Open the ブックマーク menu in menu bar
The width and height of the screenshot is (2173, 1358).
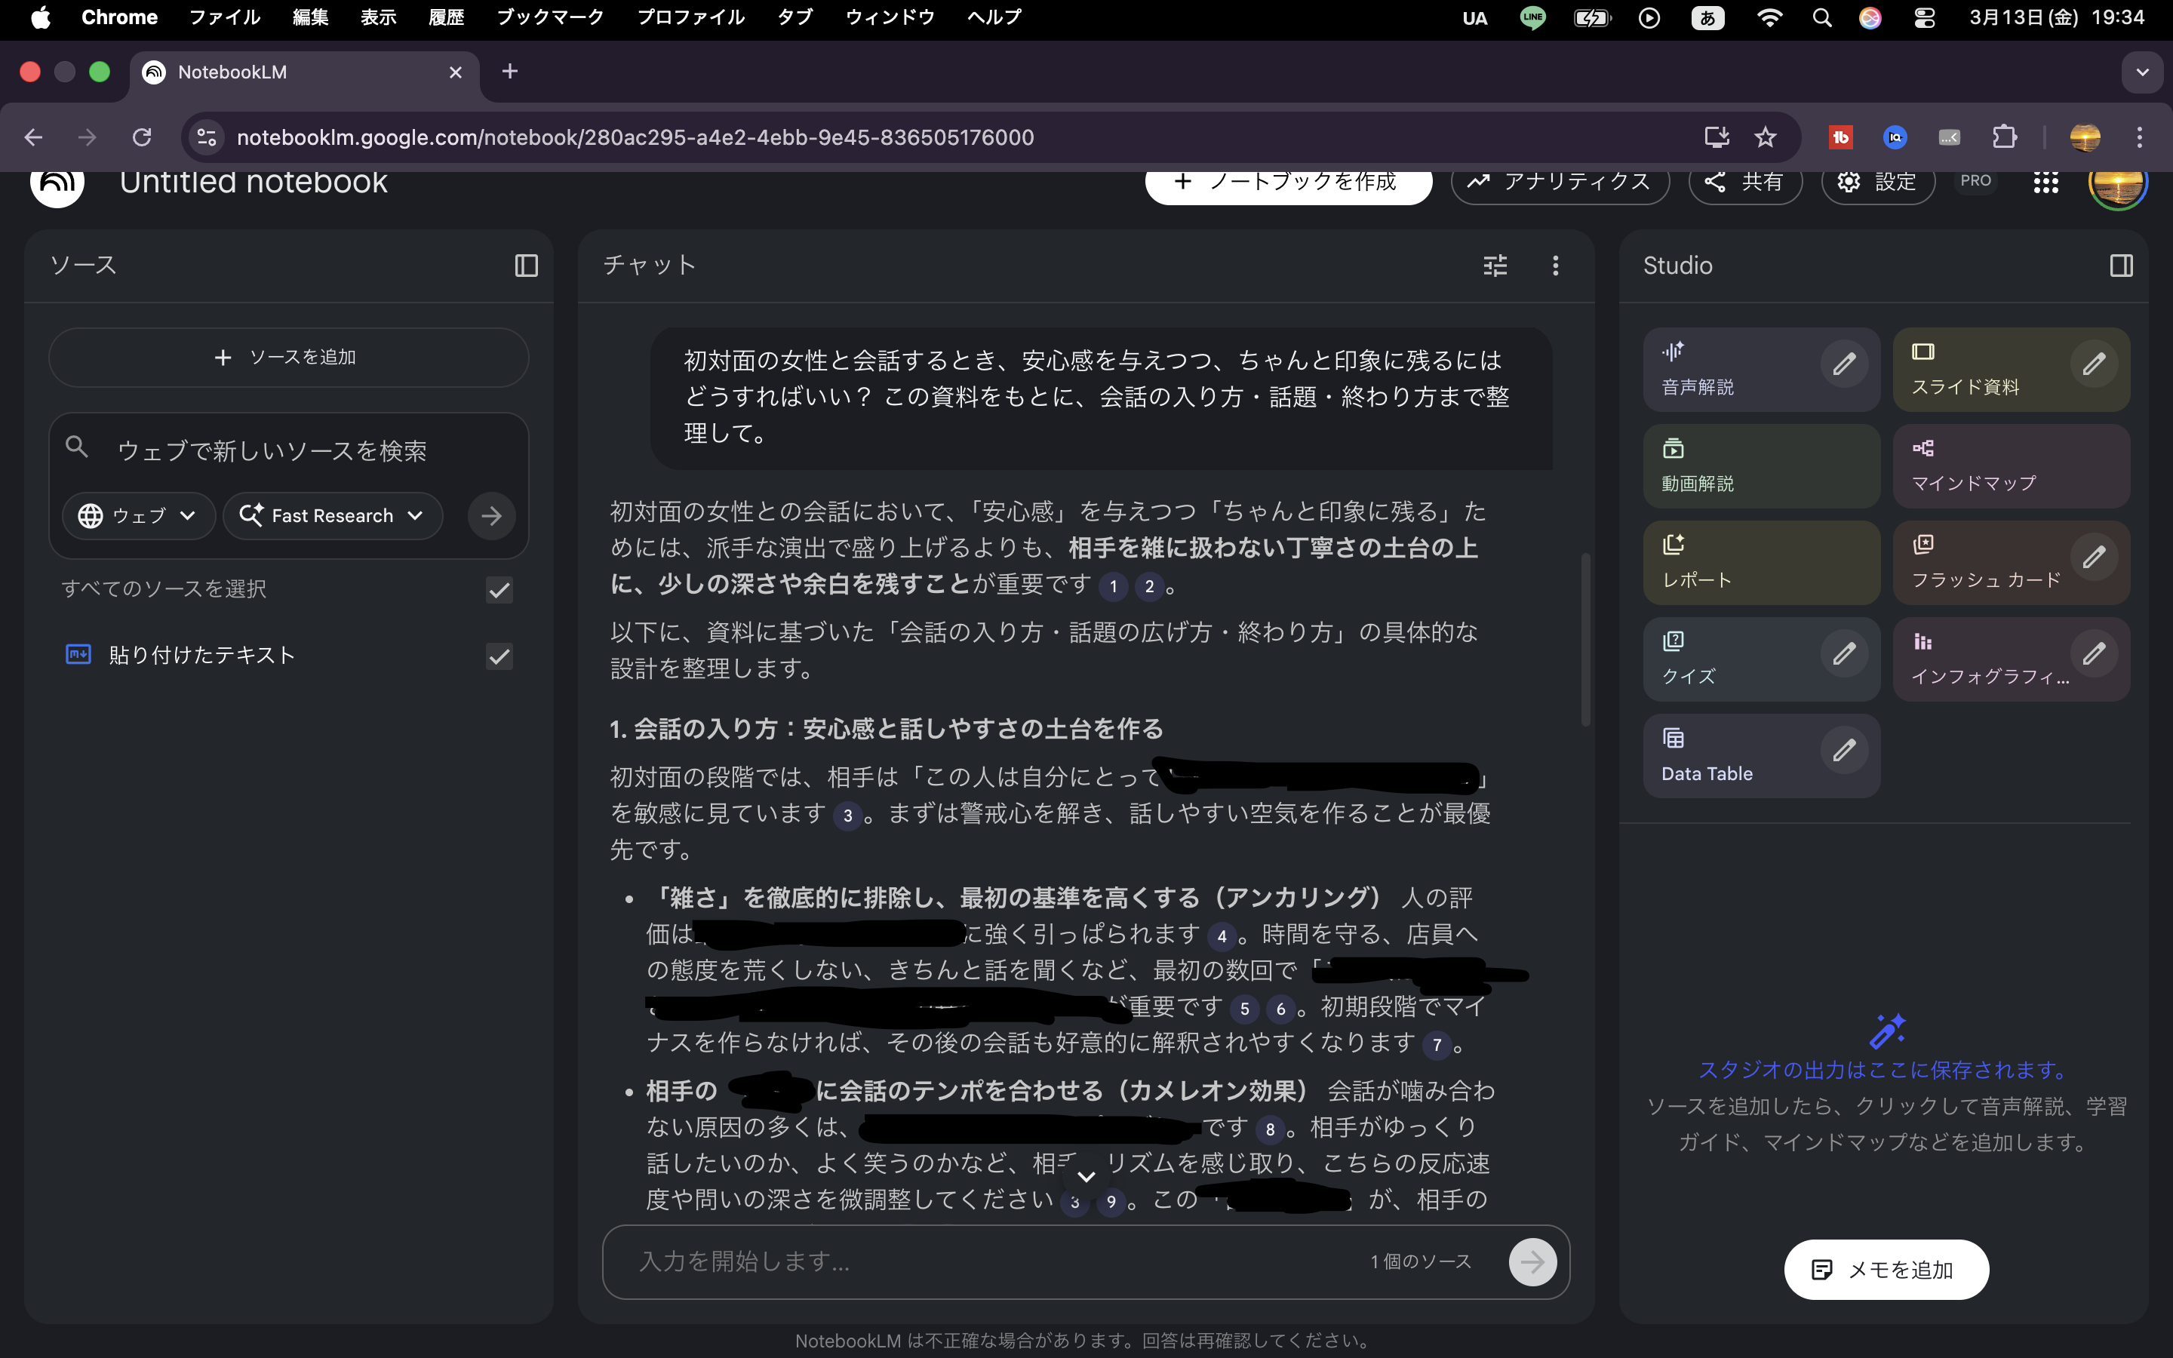click(549, 17)
